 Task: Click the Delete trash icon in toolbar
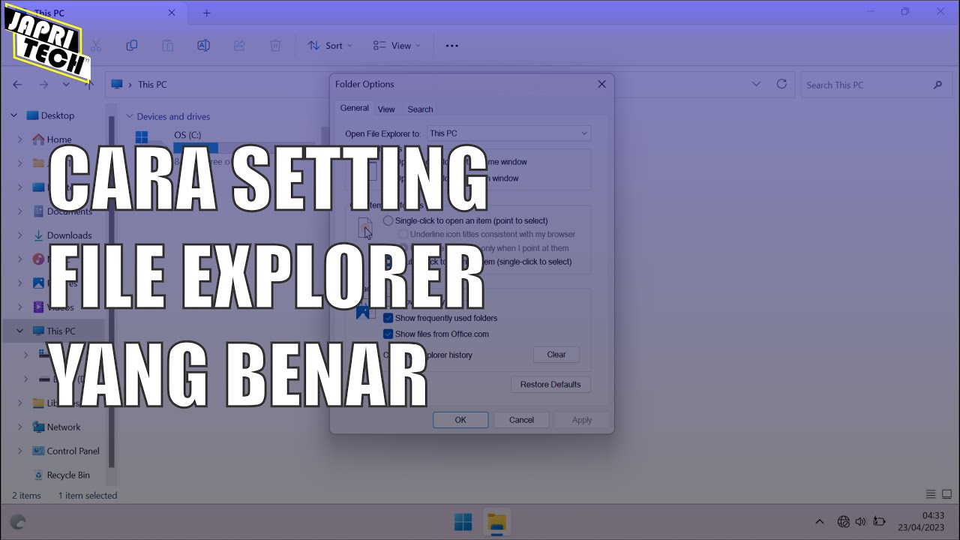coord(275,46)
